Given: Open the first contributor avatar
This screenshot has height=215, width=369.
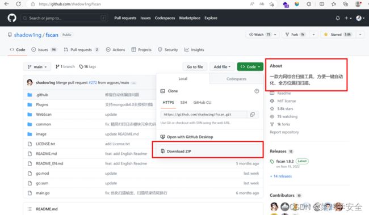Looking at the screenshot, I should point(274,206).
